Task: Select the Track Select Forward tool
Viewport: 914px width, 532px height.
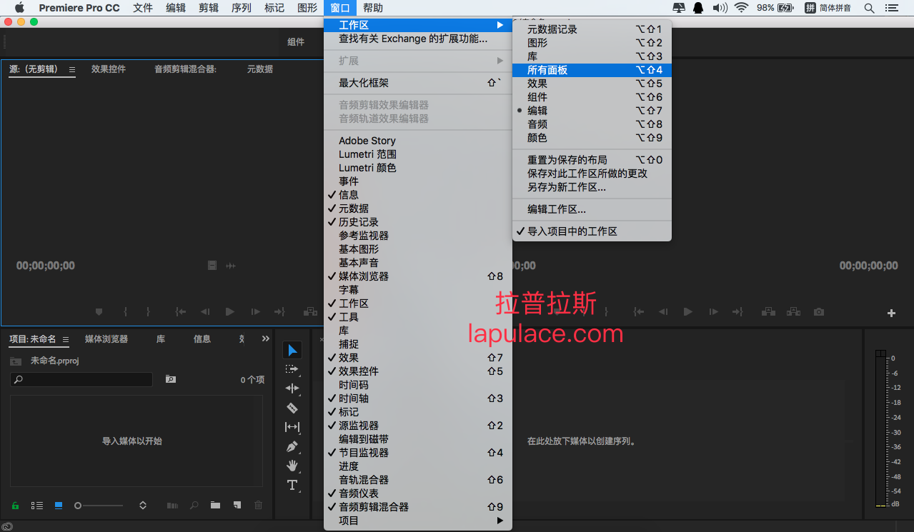Action: pyautogui.click(x=292, y=369)
